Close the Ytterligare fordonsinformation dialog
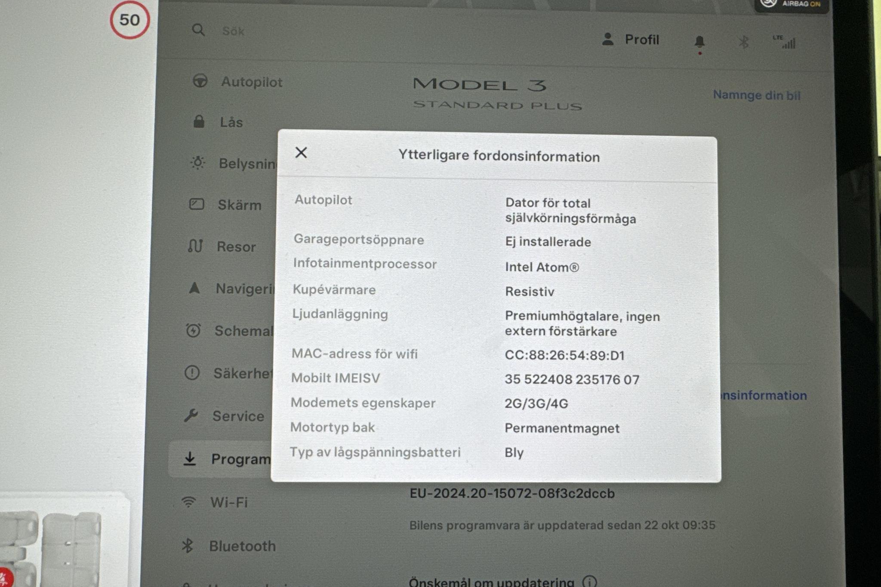 point(301,153)
